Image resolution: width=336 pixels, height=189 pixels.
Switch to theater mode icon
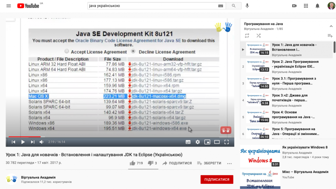point(217,142)
